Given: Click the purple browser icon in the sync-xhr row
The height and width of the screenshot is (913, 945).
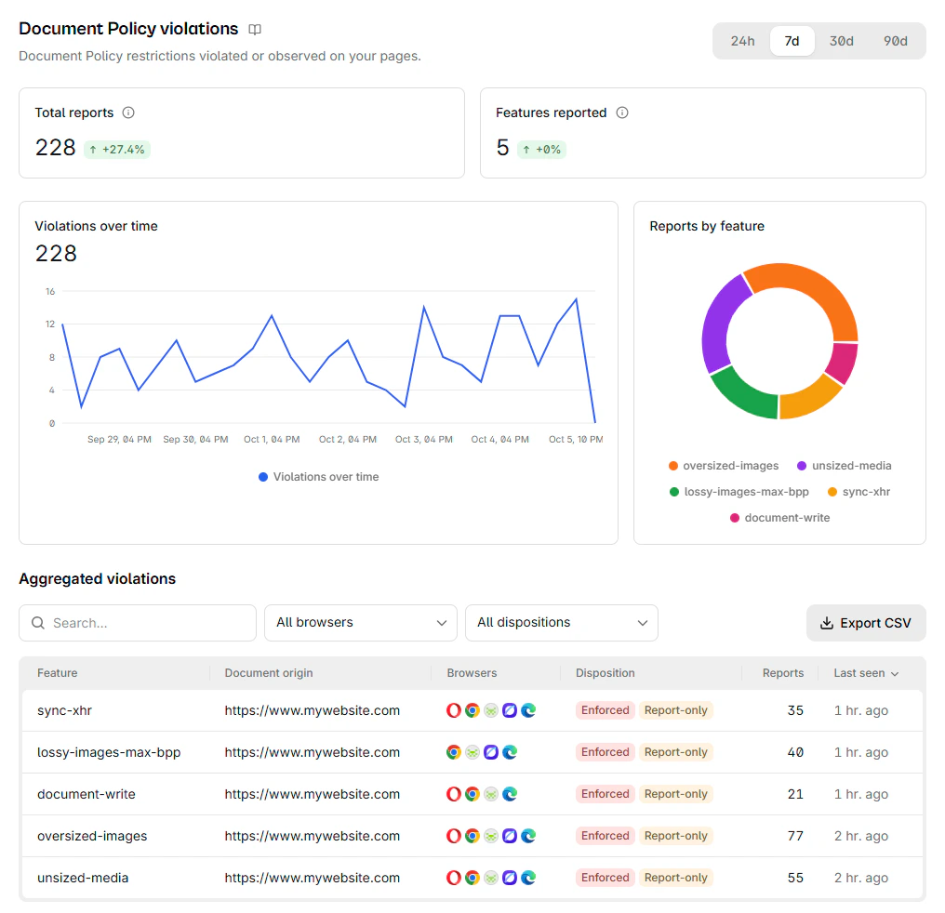Looking at the screenshot, I should click(x=510, y=710).
